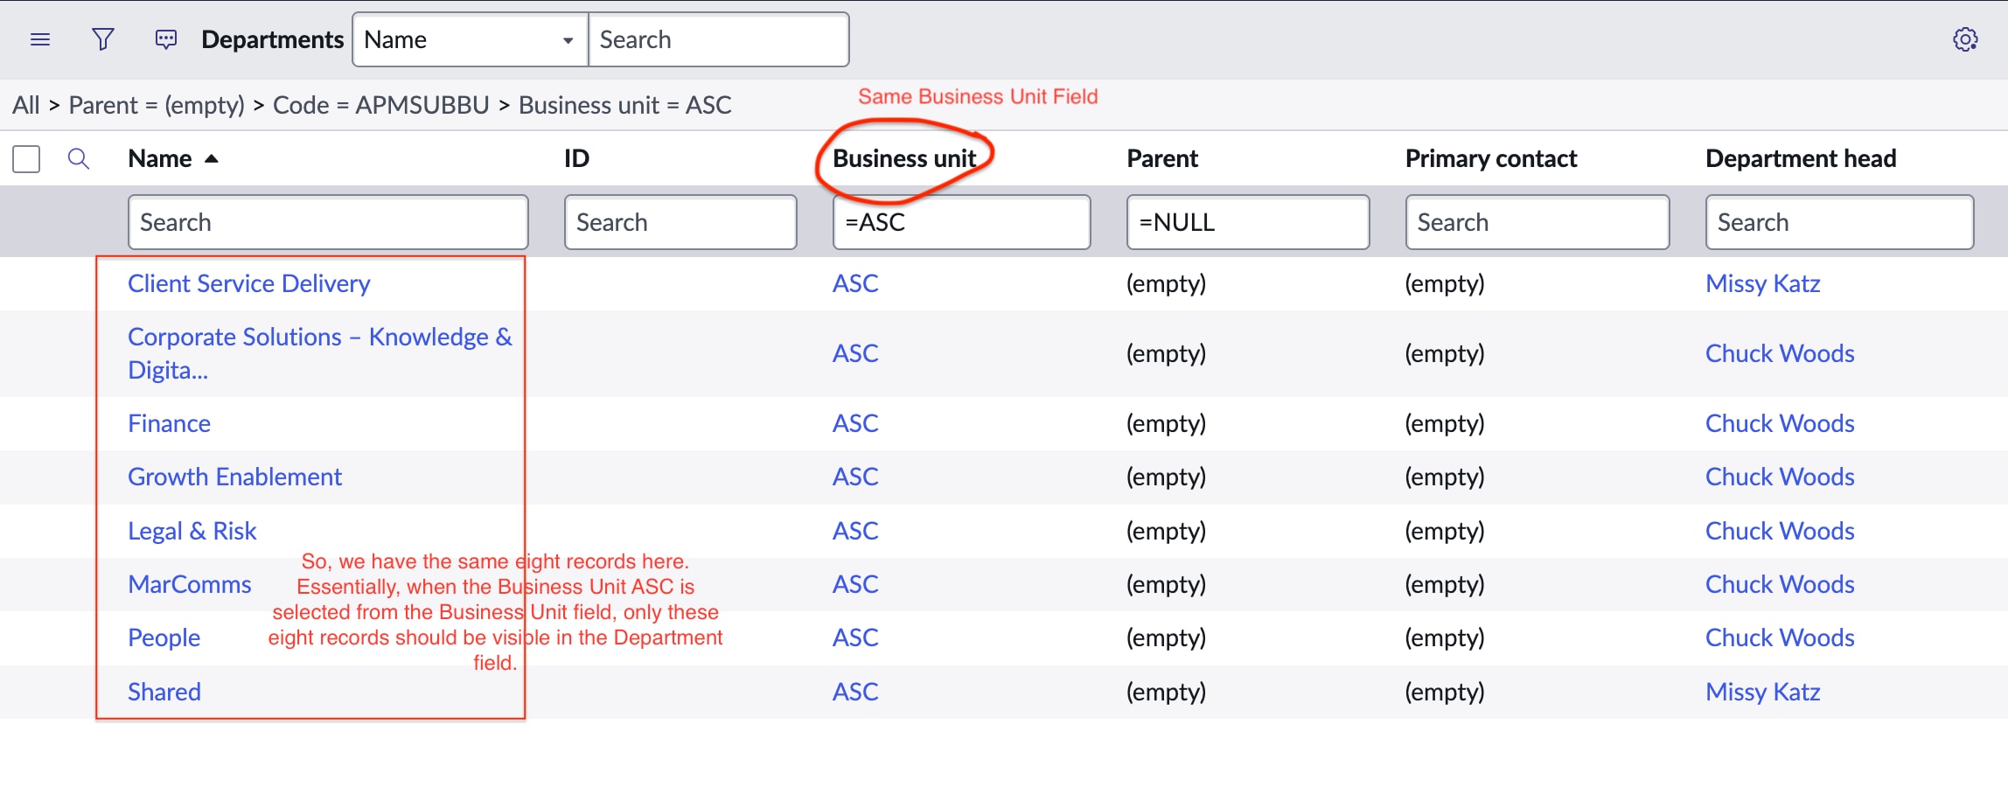Click the Business unit column header
The image size is (2008, 794).
pos(903,158)
